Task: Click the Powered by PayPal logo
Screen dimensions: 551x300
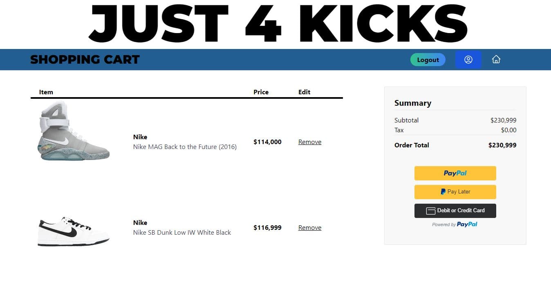Action: point(455,224)
